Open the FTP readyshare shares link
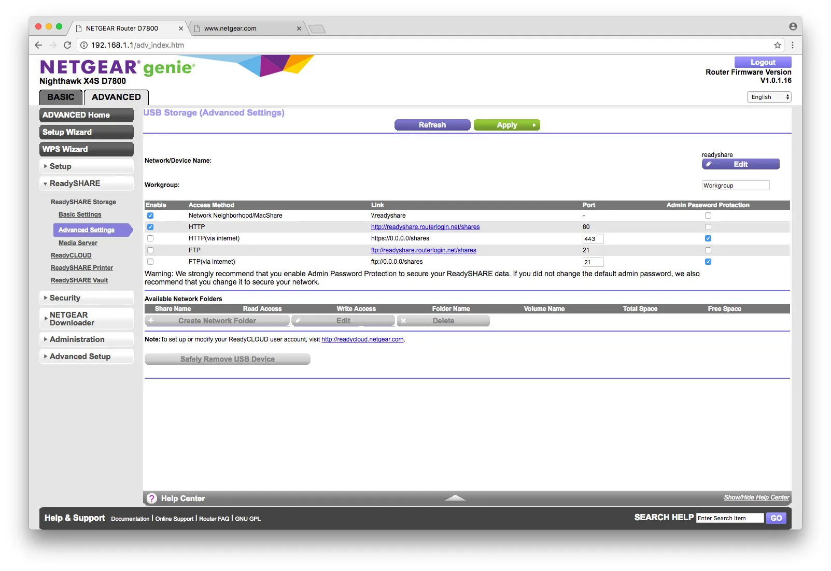Image resolution: width=831 pixels, height=571 pixels. click(x=424, y=250)
